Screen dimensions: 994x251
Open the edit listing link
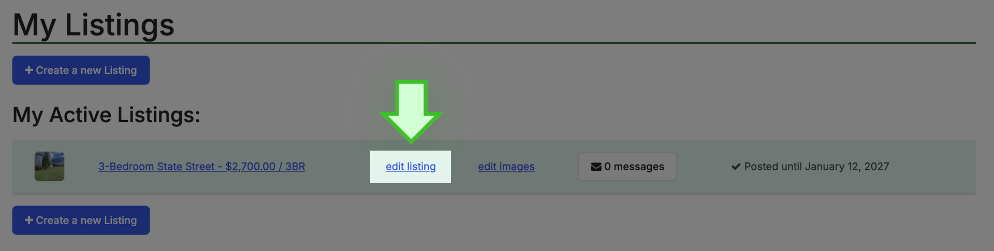click(x=411, y=167)
